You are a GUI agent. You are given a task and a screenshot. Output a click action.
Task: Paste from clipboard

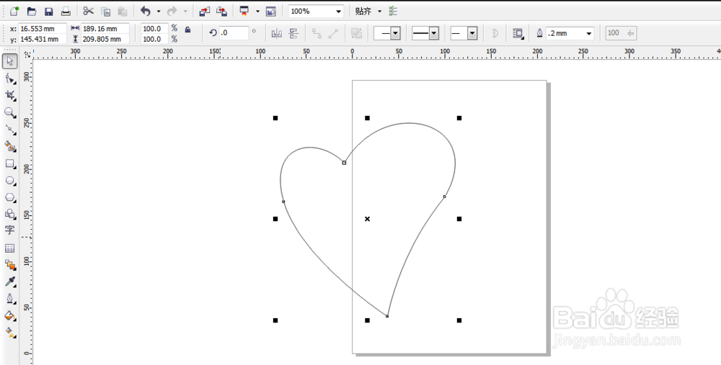click(123, 12)
